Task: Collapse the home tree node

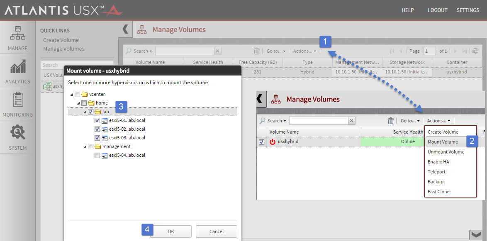Action: pyautogui.click(x=78, y=103)
